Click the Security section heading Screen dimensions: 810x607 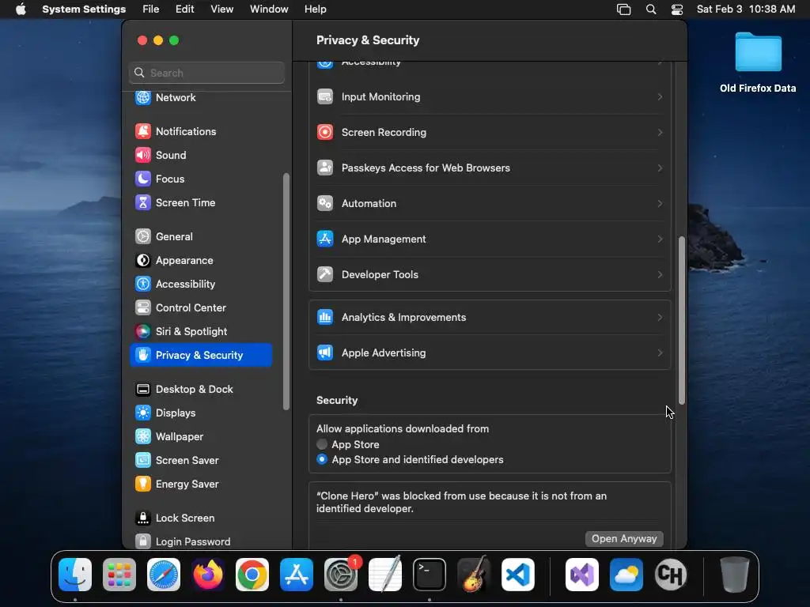click(x=337, y=400)
